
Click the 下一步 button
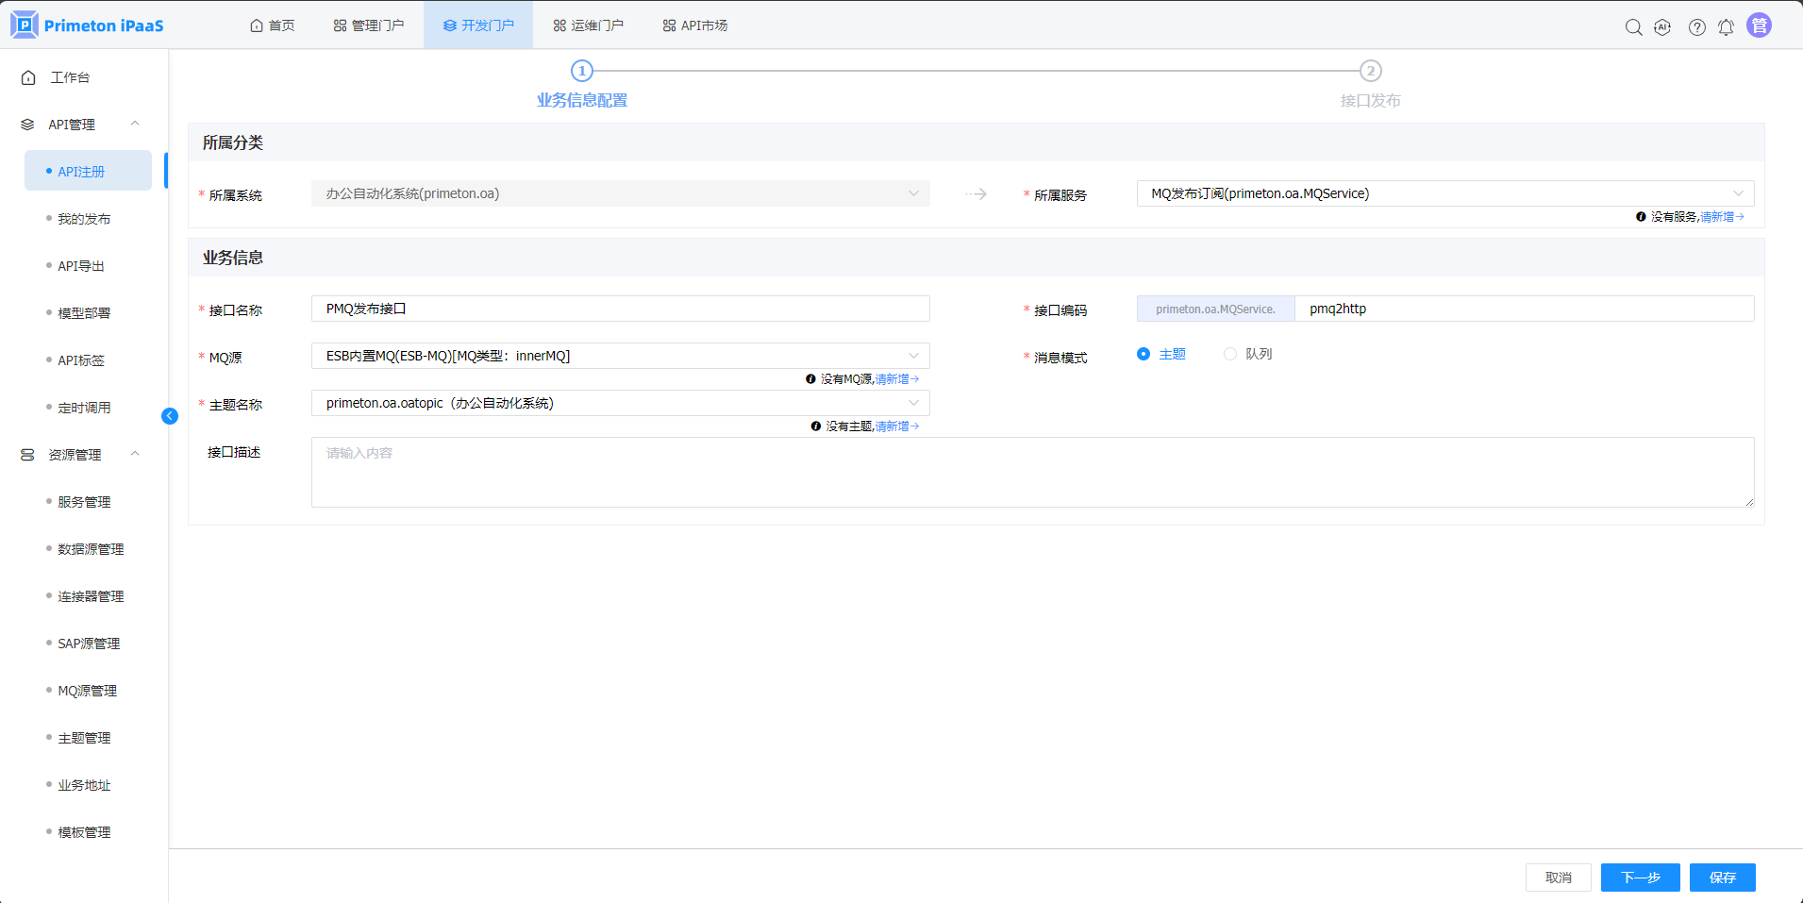point(1640,878)
